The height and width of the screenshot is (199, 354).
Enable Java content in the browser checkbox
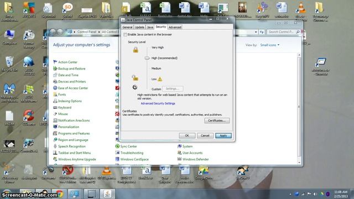(x=126, y=34)
